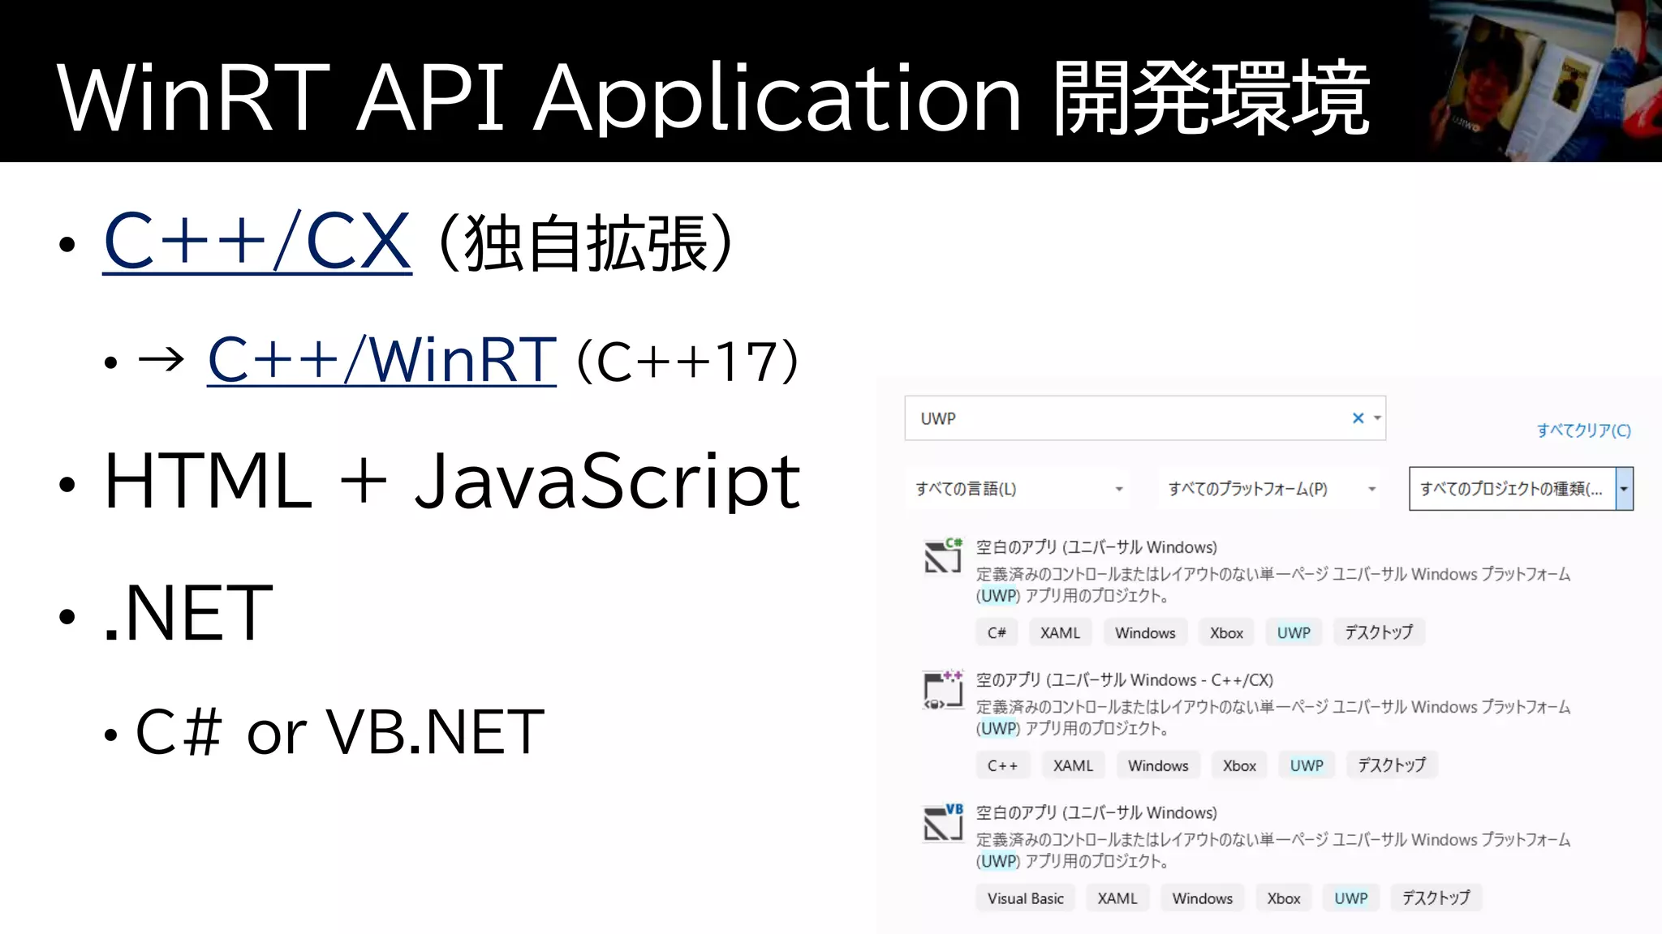The width and height of the screenshot is (1662, 934).
Task: Click Xbox tag in C++ template
Action: 1239,765
